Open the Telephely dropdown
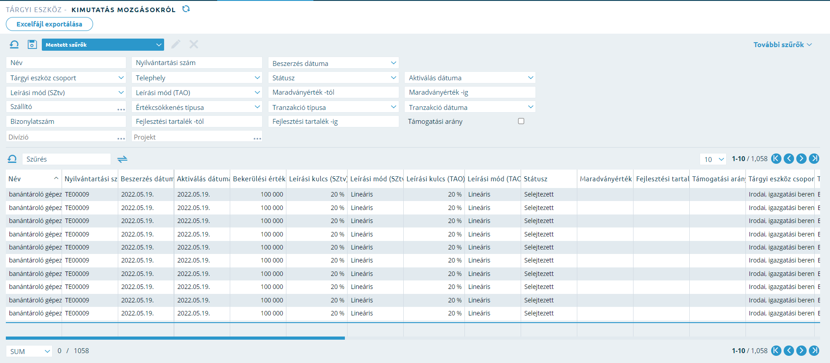The width and height of the screenshot is (830, 363). pos(197,78)
